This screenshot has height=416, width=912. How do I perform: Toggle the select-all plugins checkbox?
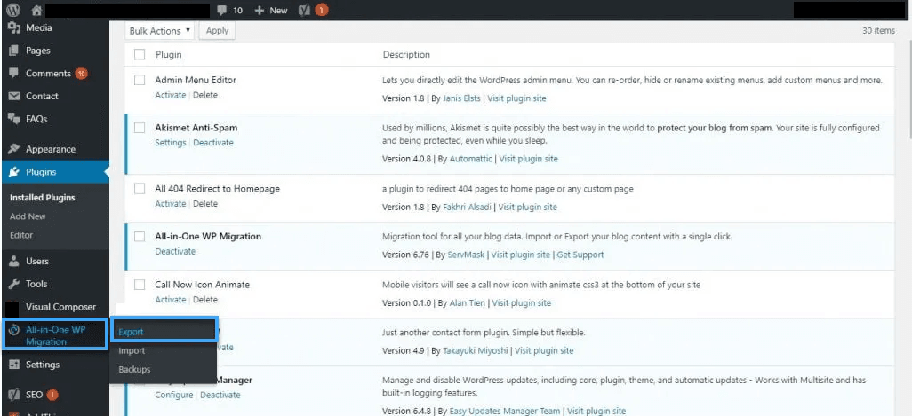[x=140, y=54]
